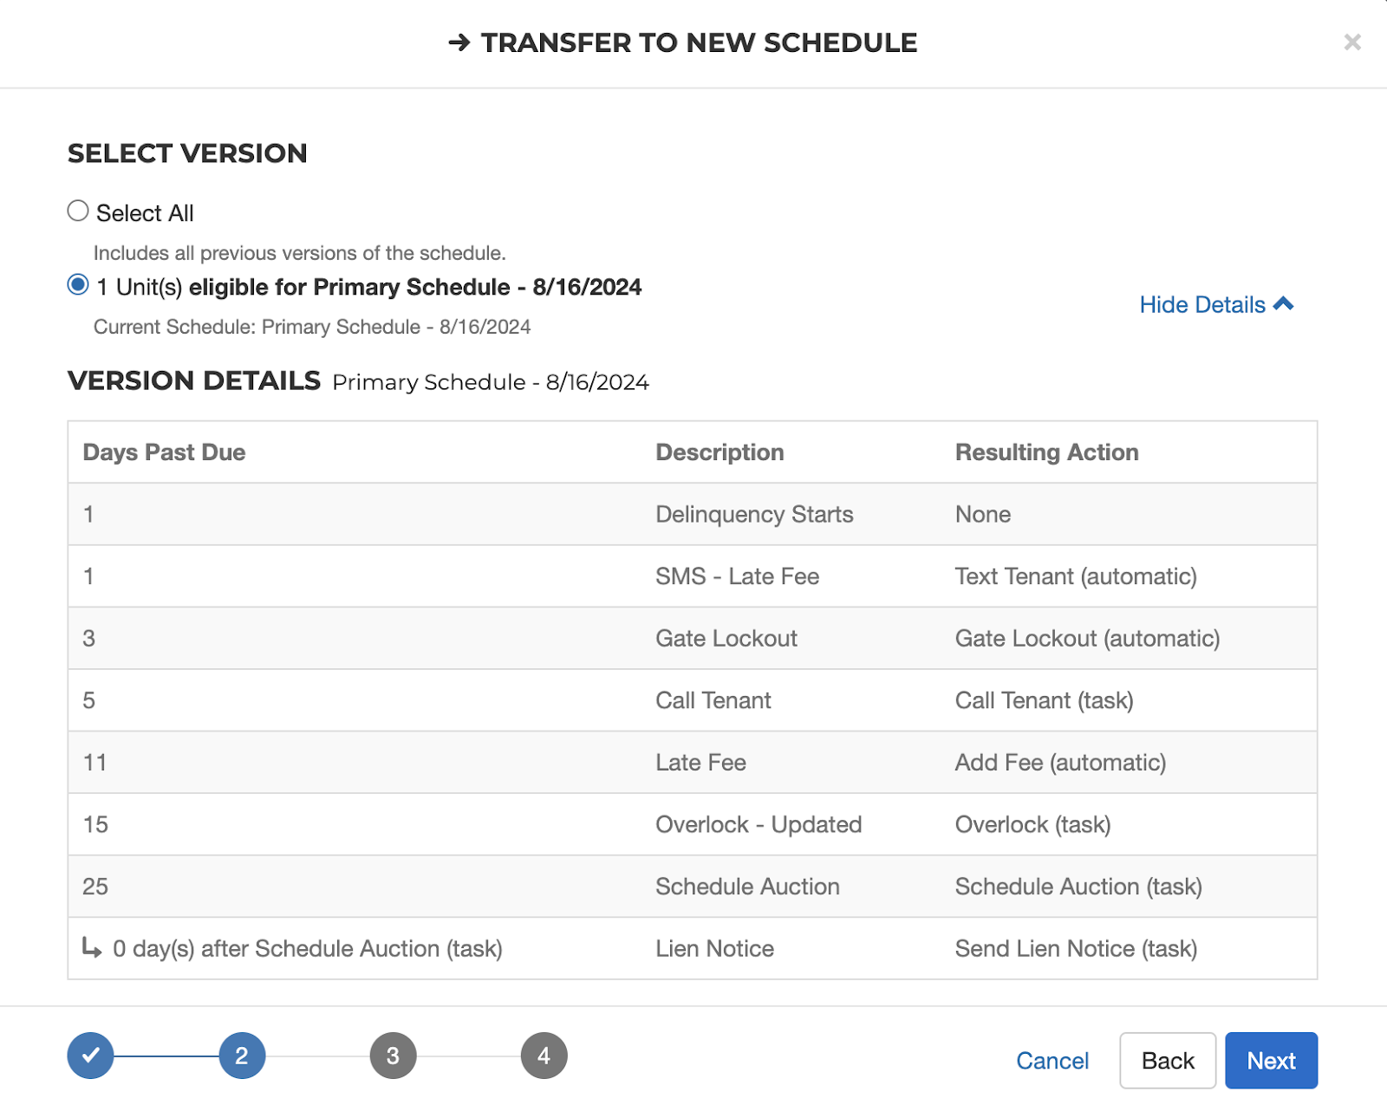Cancel the schedule transfer
This screenshot has height=1105, width=1387.
[1052, 1061]
